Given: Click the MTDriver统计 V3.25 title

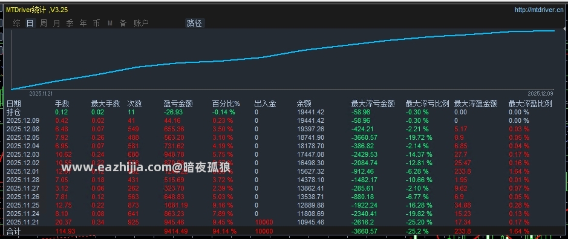Looking at the screenshot, I should click(36, 10).
